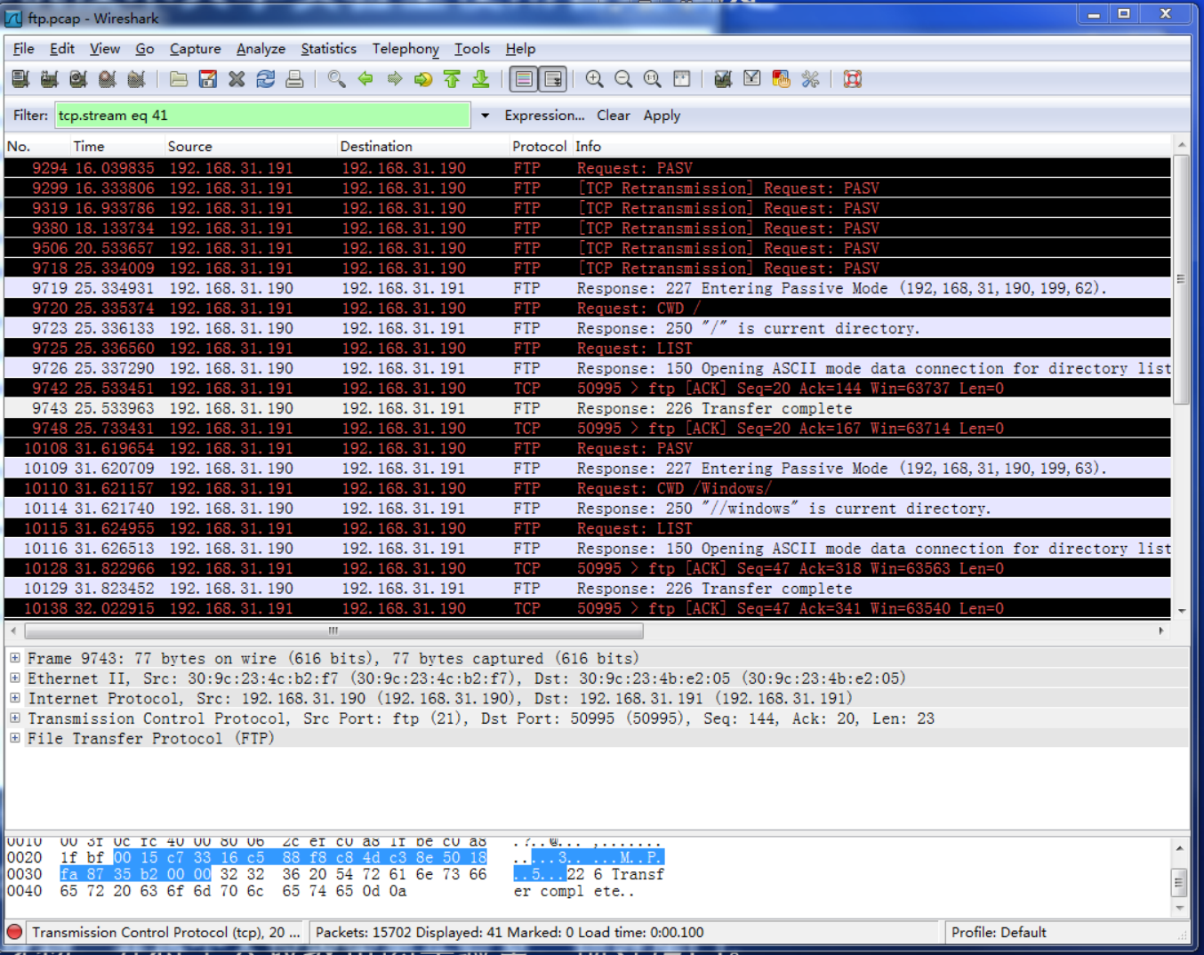
Task: Zoom out on packet text
Action: click(623, 79)
